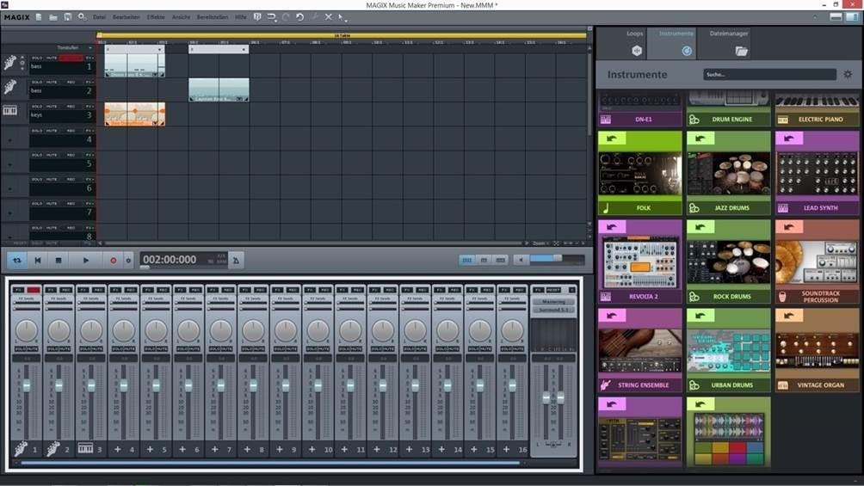
Task: Mute track 2 bass
Action: pyautogui.click(x=52, y=82)
